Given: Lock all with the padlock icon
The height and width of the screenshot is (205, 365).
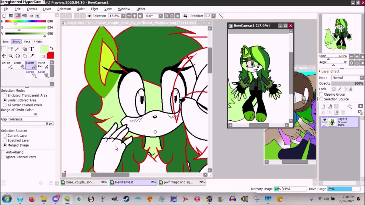Looking at the screenshot, I should pyautogui.click(x=351, y=89).
